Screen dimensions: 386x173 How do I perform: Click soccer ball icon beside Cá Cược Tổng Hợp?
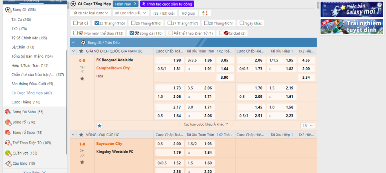tap(73, 4)
